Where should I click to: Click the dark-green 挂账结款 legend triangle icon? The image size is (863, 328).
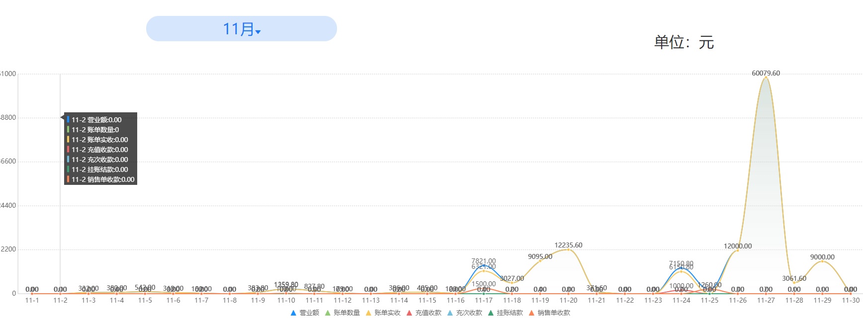point(491,313)
